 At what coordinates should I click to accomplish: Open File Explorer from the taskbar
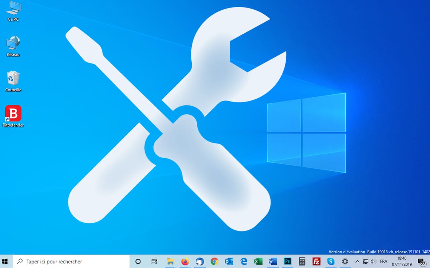coord(171,262)
